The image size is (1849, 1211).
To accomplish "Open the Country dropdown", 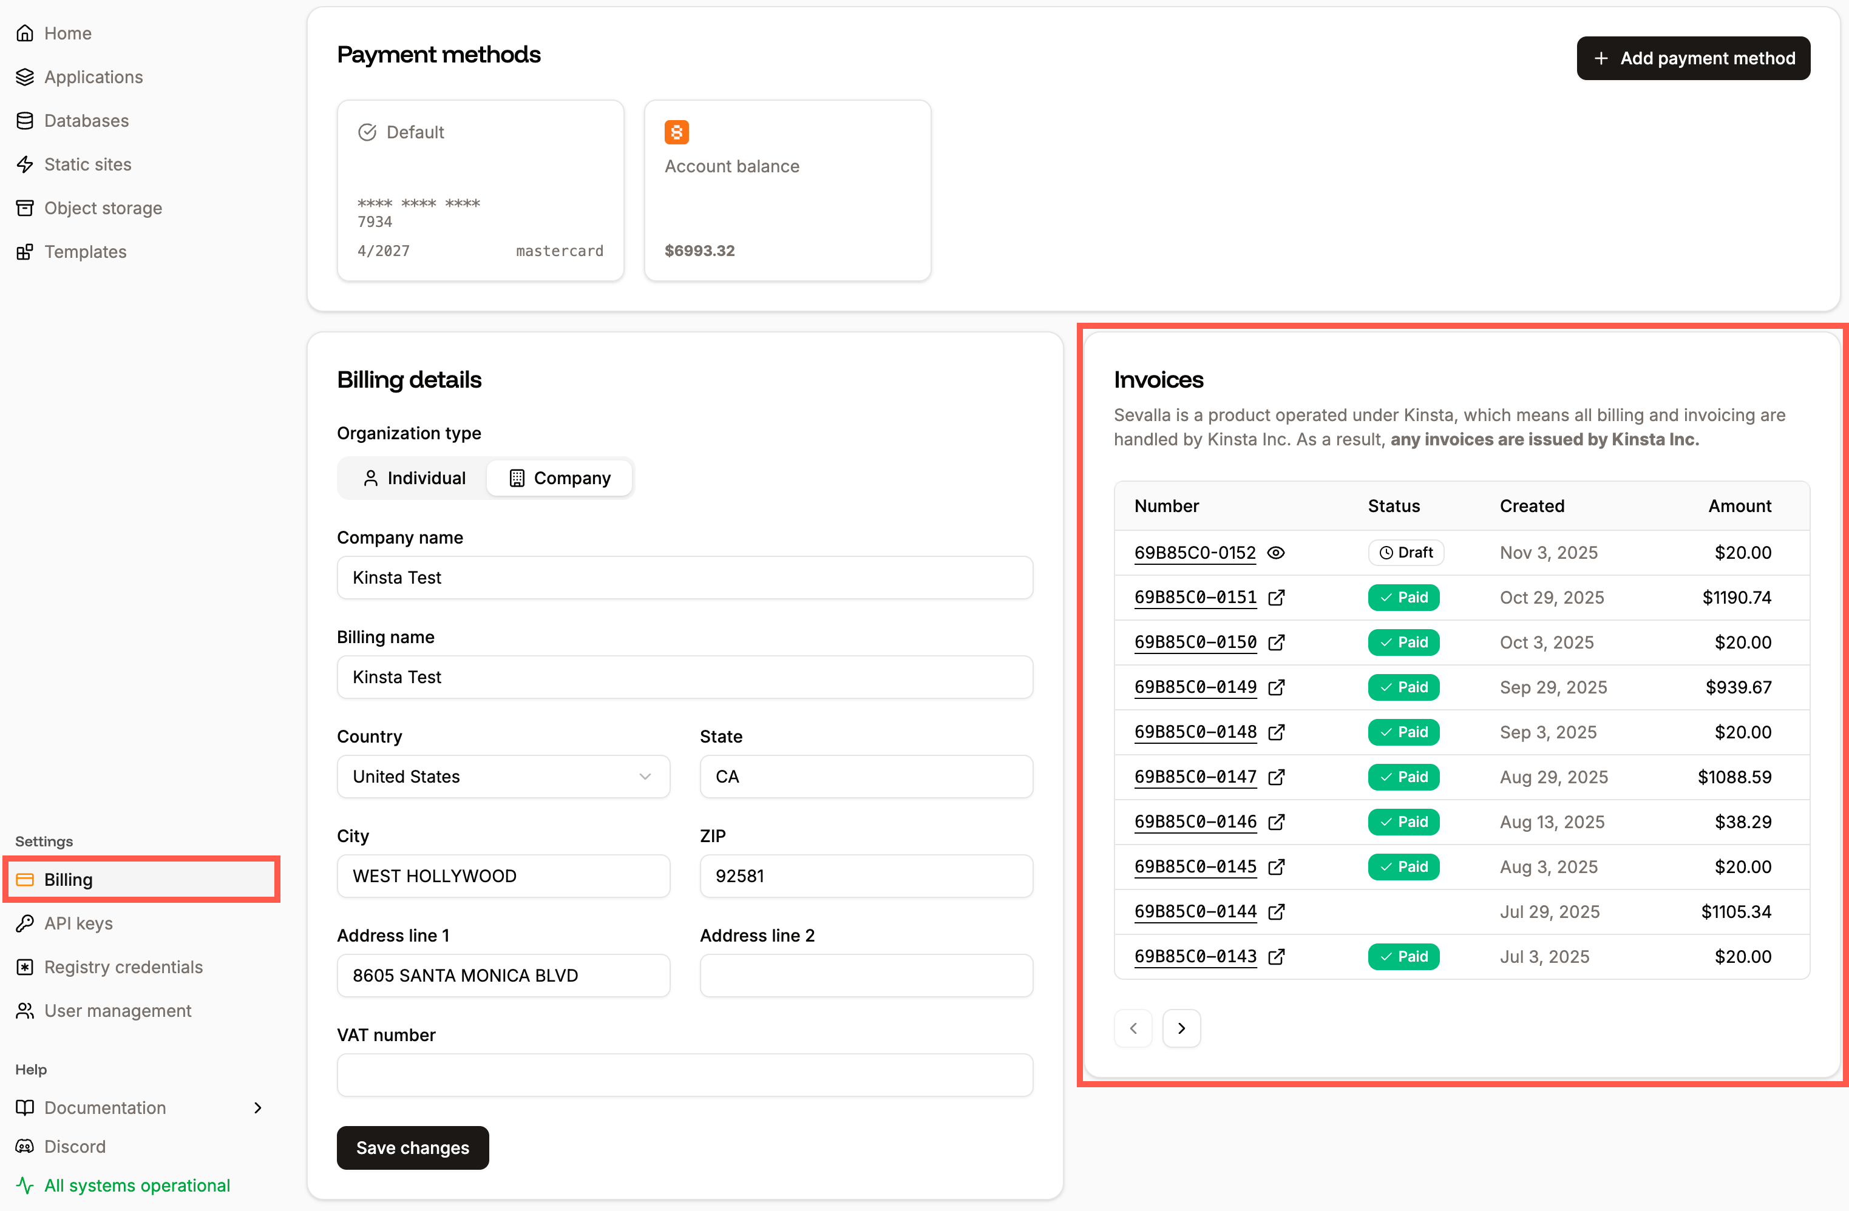I will [503, 776].
